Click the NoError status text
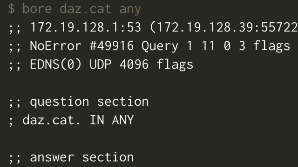The image size is (298, 167). (56, 46)
